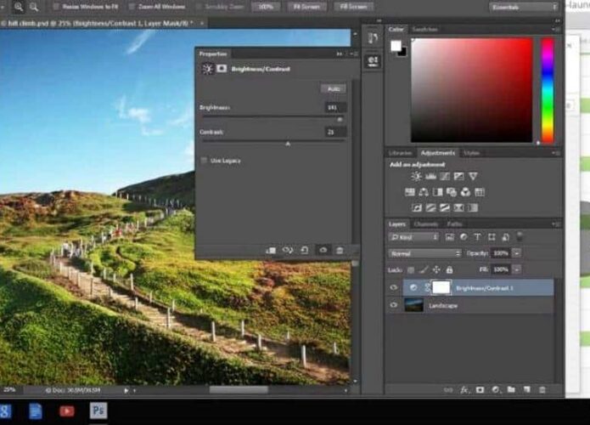Viewport: 590px width, 425px height.
Task: Toggle lock transparent pixels
Action: (411, 269)
